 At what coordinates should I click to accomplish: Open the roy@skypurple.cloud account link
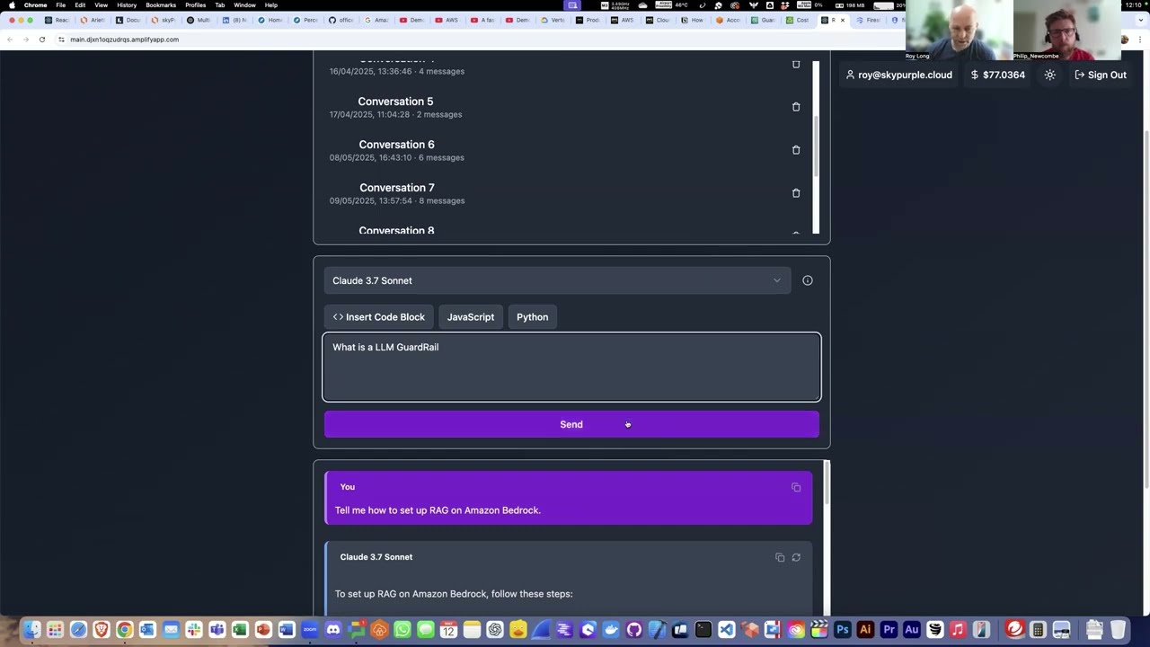pos(898,75)
